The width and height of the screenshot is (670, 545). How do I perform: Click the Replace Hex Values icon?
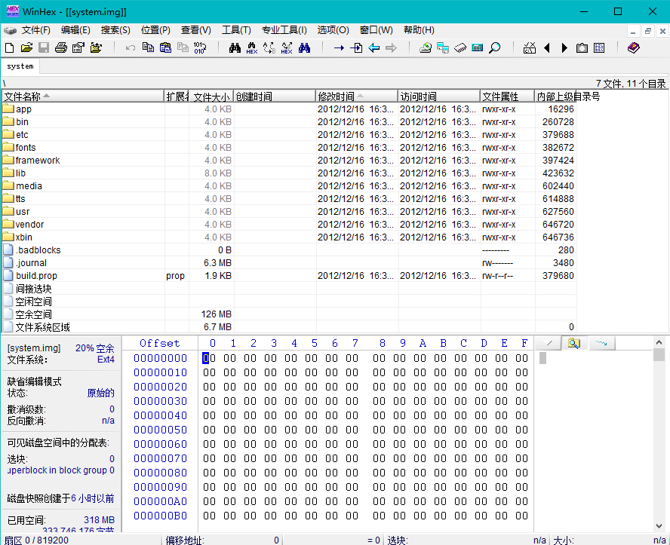coord(287,47)
